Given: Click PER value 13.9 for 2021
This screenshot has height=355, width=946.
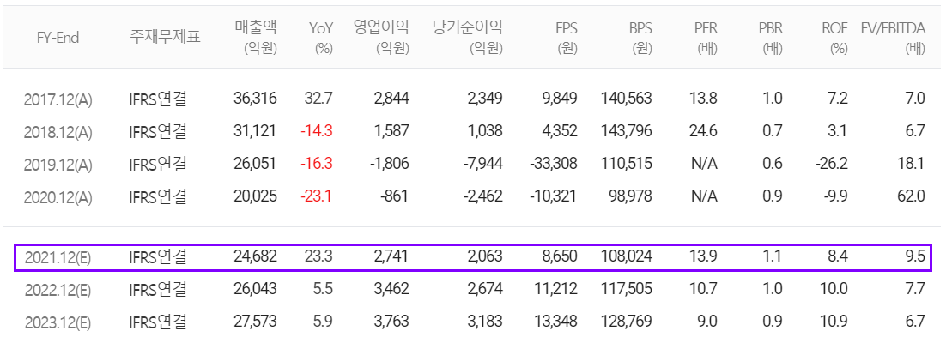Looking at the screenshot, I should tap(704, 257).
